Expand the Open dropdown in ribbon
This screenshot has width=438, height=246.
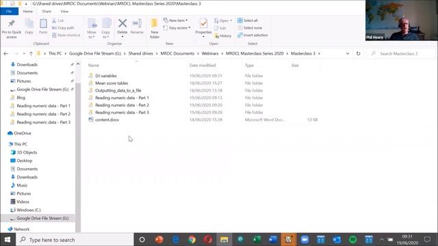(x=223, y=20)
